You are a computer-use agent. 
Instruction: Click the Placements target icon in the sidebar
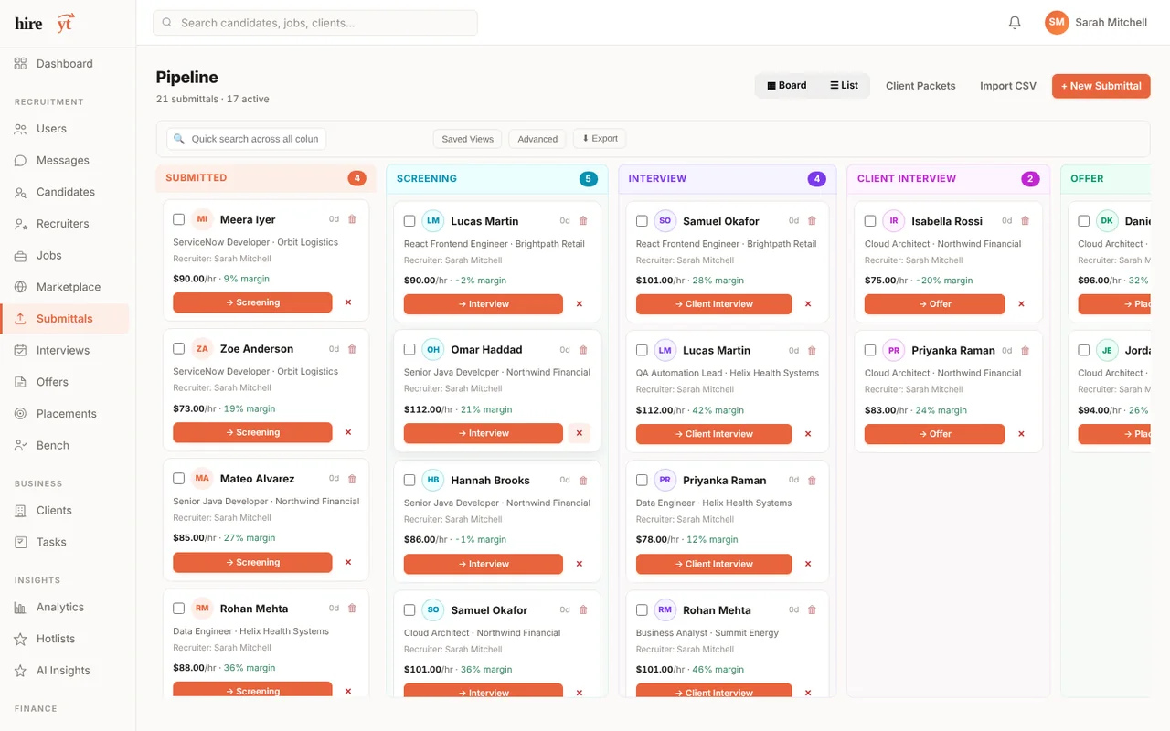point(21,413)
